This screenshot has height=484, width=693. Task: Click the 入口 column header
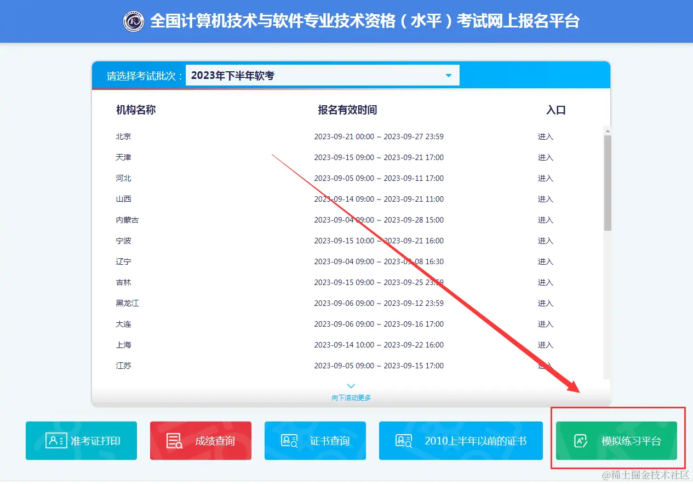tap(556, 110)
